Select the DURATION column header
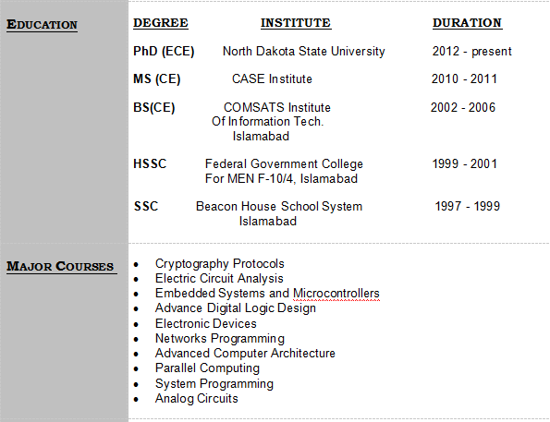Screen dimensions: 550x422 click(467, 23)
